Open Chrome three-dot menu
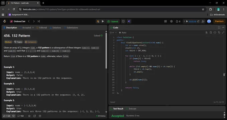Screen dimensions: 227x120 (x=224, y=9)
